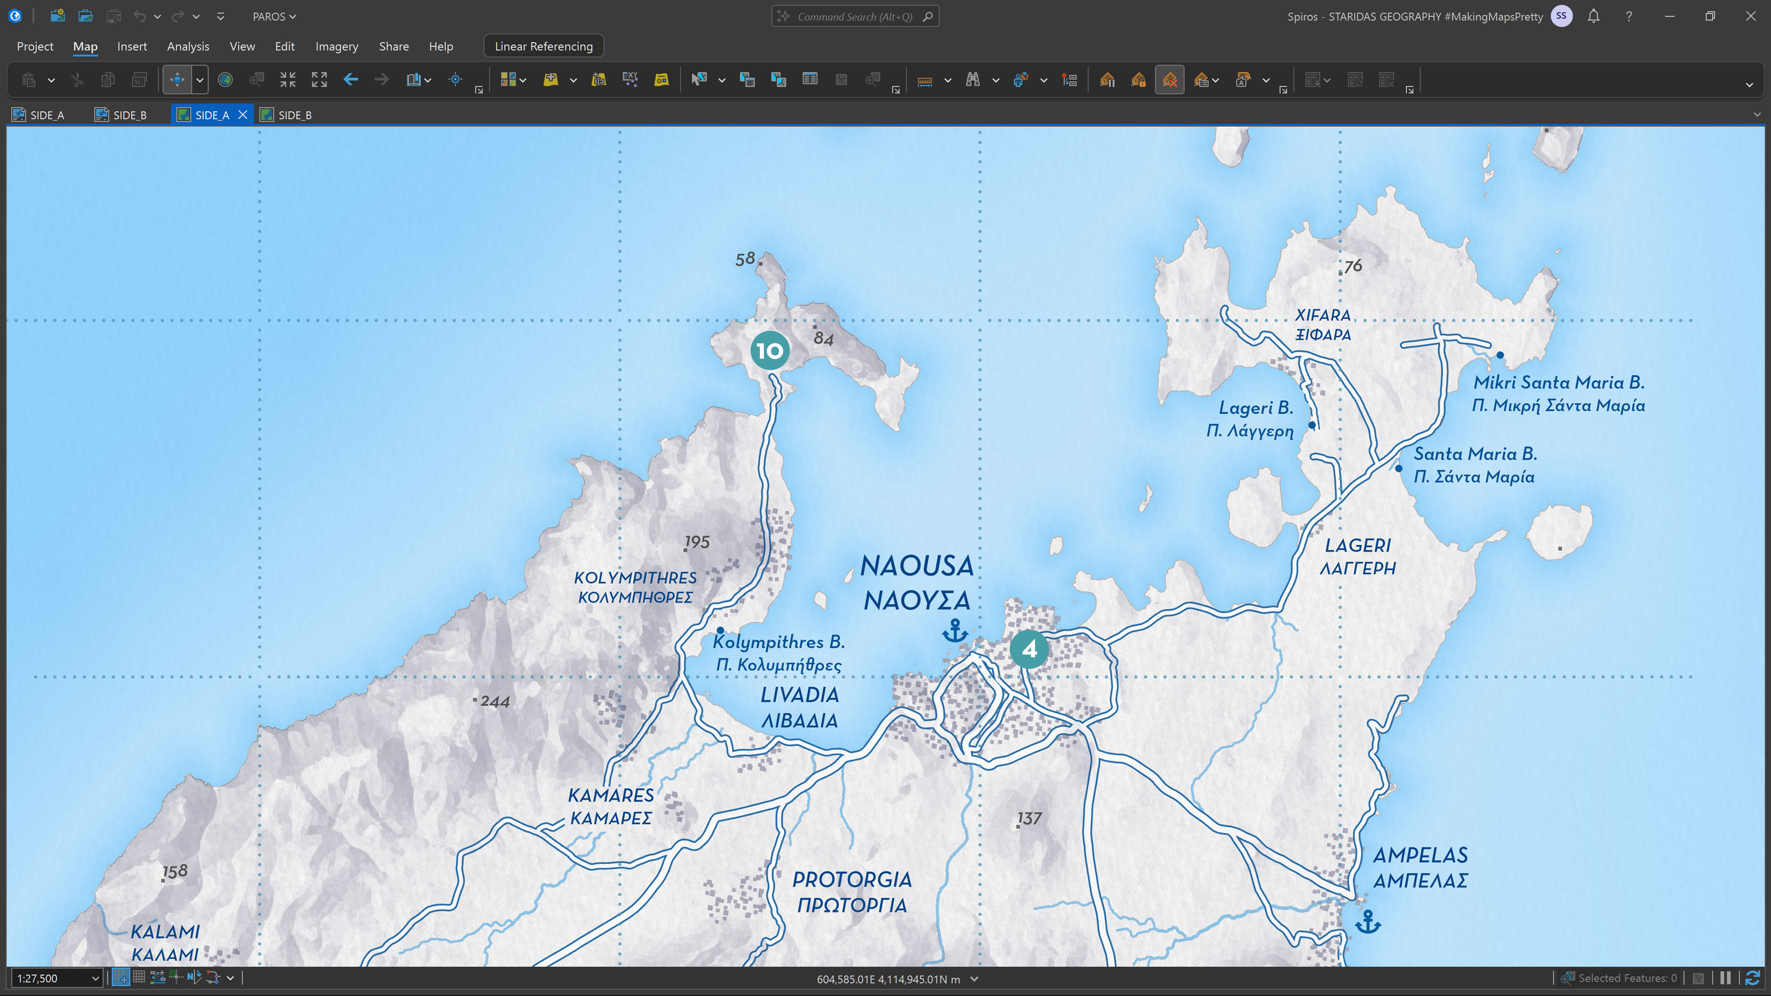Select the Explore navigation tool
1771x996 pixels.
pos(177,80)
